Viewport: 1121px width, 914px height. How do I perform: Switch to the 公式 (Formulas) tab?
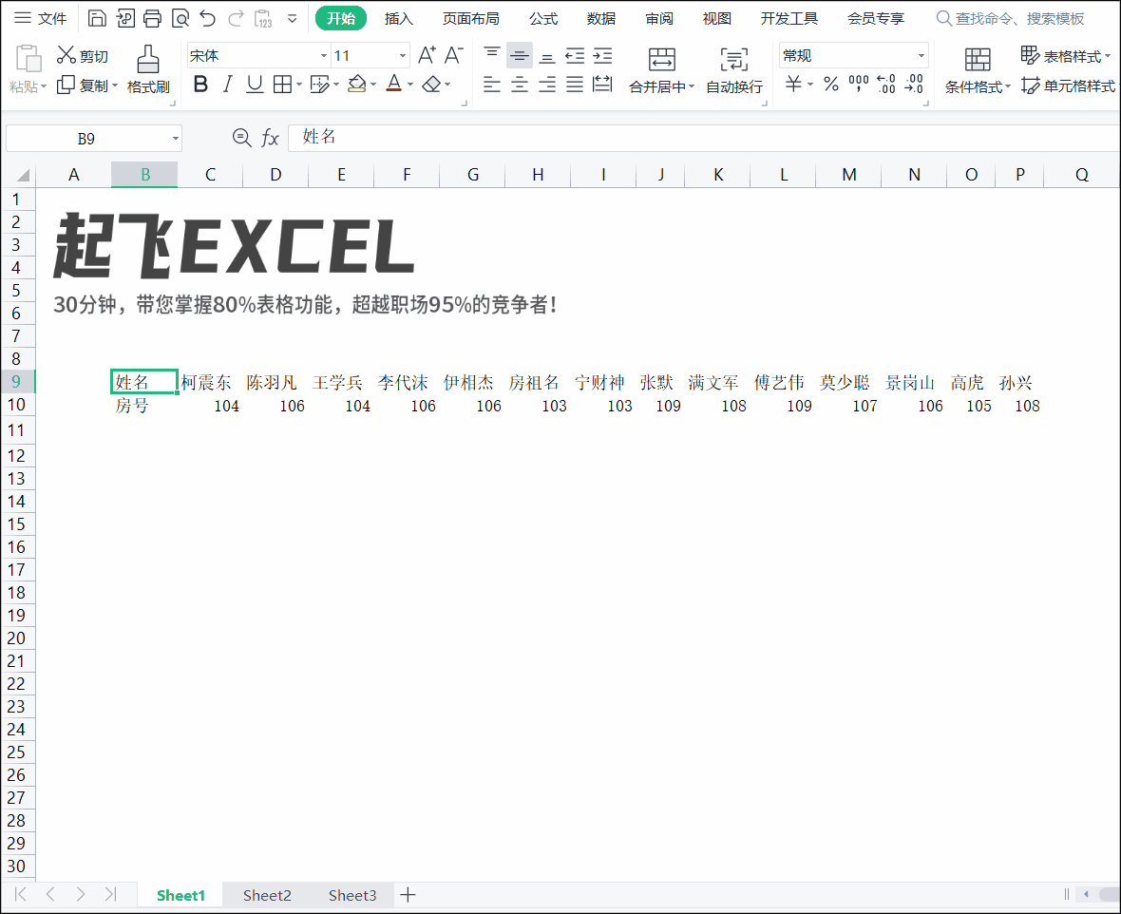(543, 18)
